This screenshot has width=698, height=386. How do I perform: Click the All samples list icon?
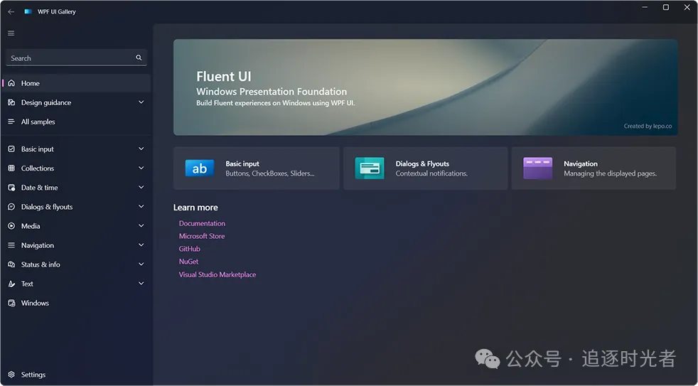(x=11, y=122)
